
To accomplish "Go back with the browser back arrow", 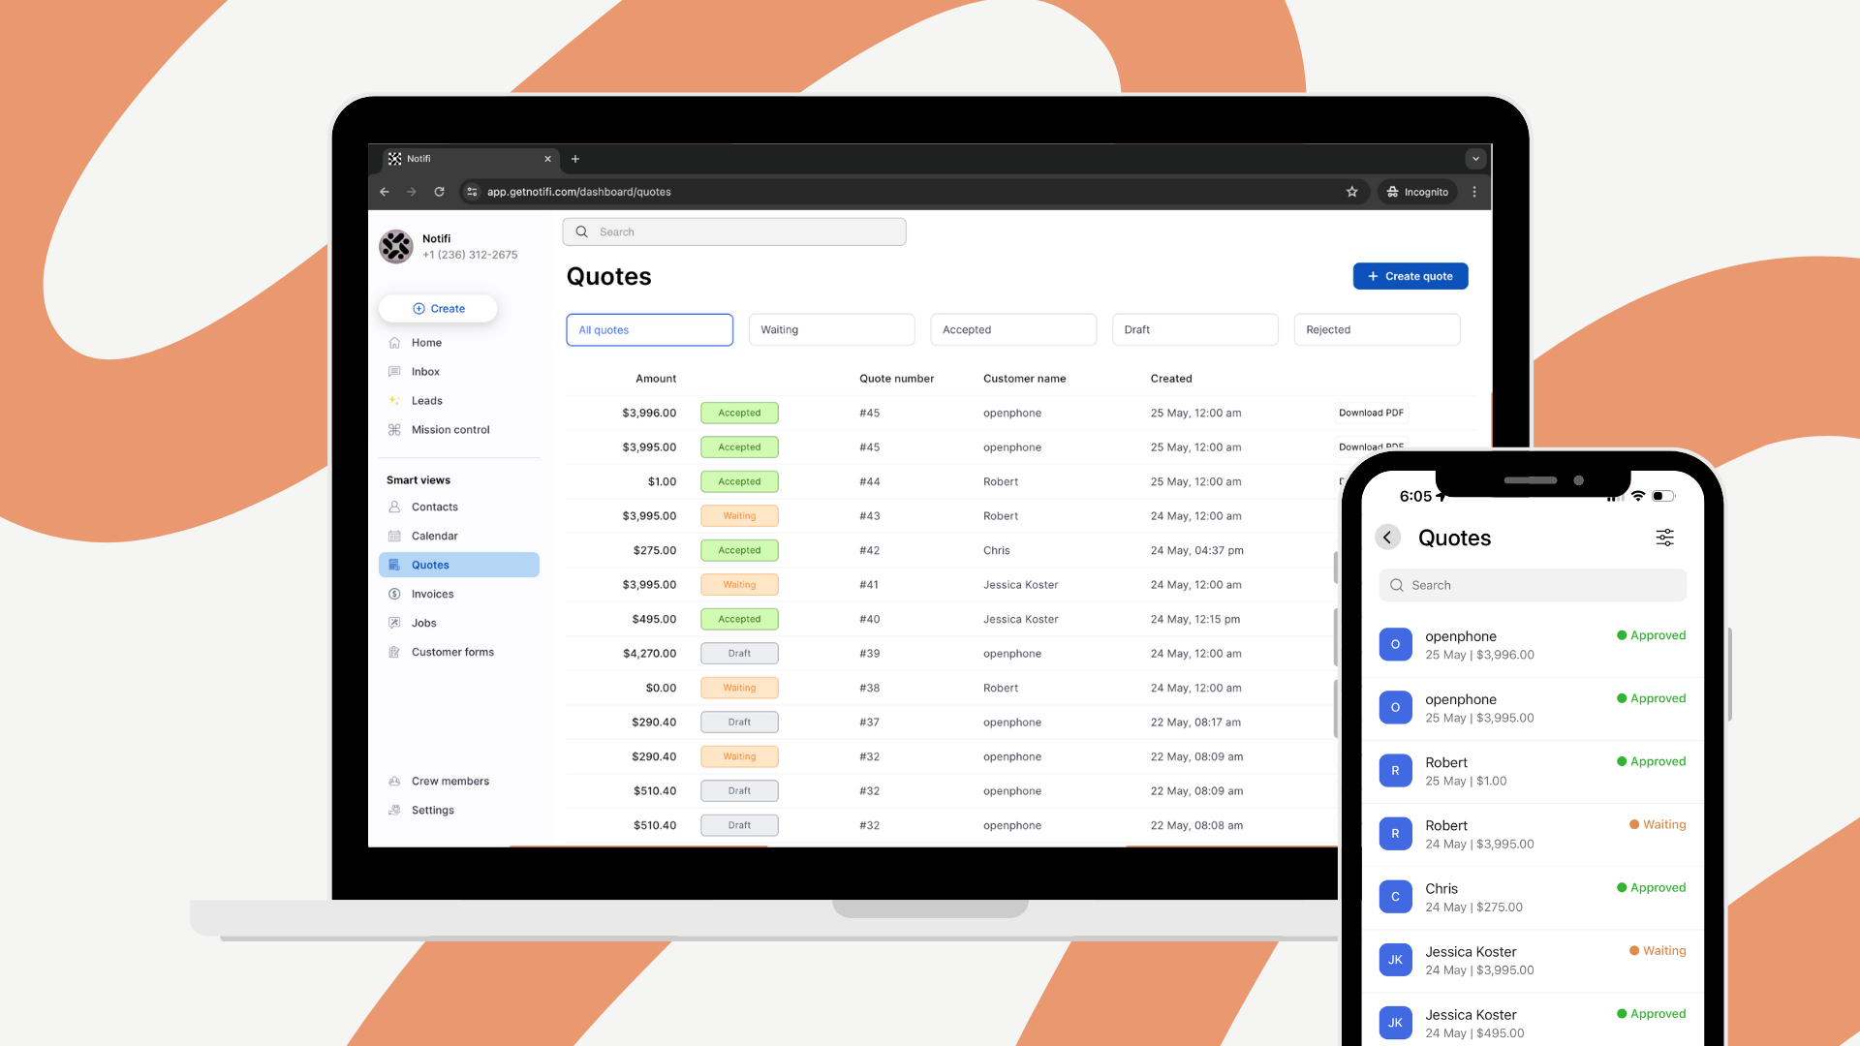I will [385, 192].
